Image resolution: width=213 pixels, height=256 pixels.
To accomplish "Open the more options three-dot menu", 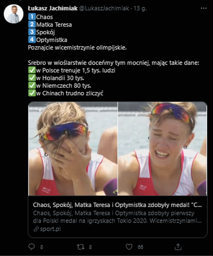I will (203, 8).
